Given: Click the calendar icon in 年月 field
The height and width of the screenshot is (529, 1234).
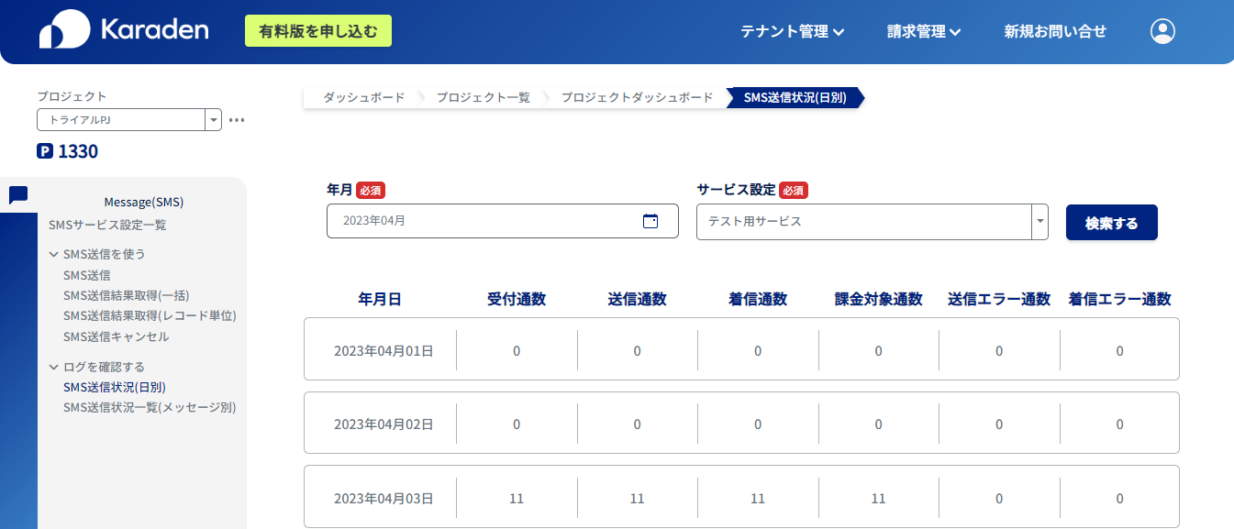Looking at the screenshot, I should point(650,221).
